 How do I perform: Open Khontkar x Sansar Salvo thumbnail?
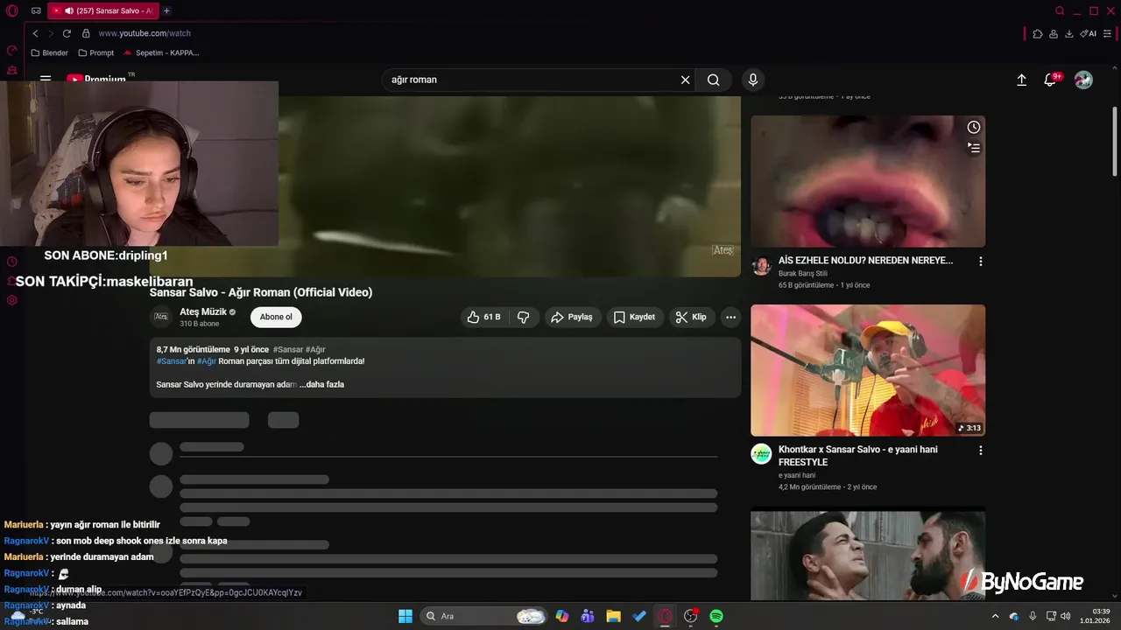[x=867, y=370]
